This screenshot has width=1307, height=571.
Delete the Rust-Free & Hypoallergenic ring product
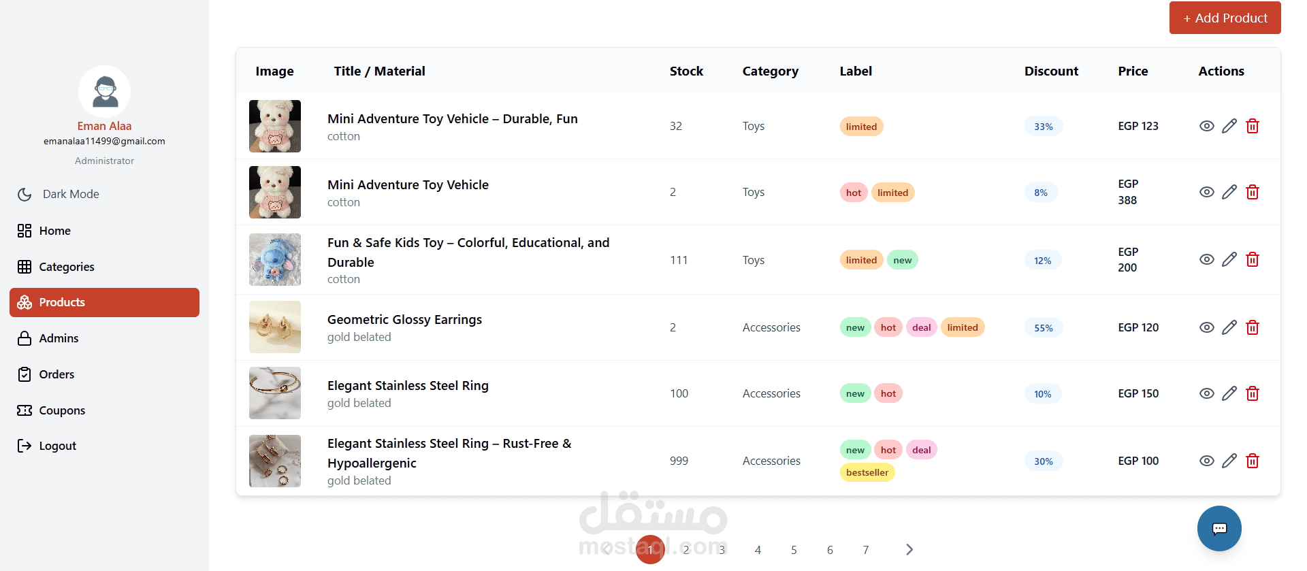click(1253, 461)
